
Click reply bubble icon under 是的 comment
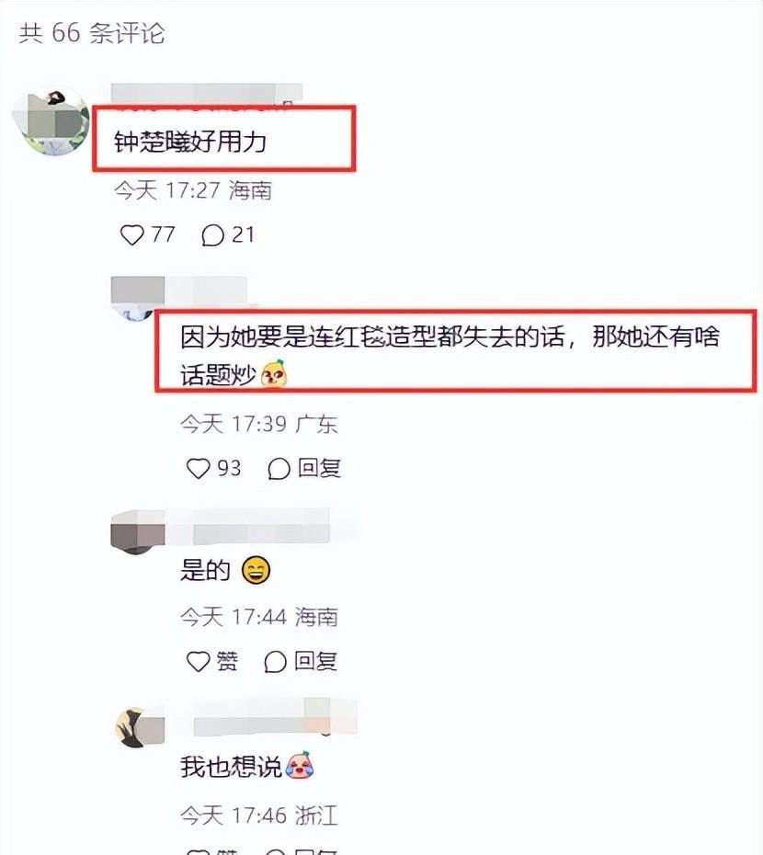pos(276,662)
